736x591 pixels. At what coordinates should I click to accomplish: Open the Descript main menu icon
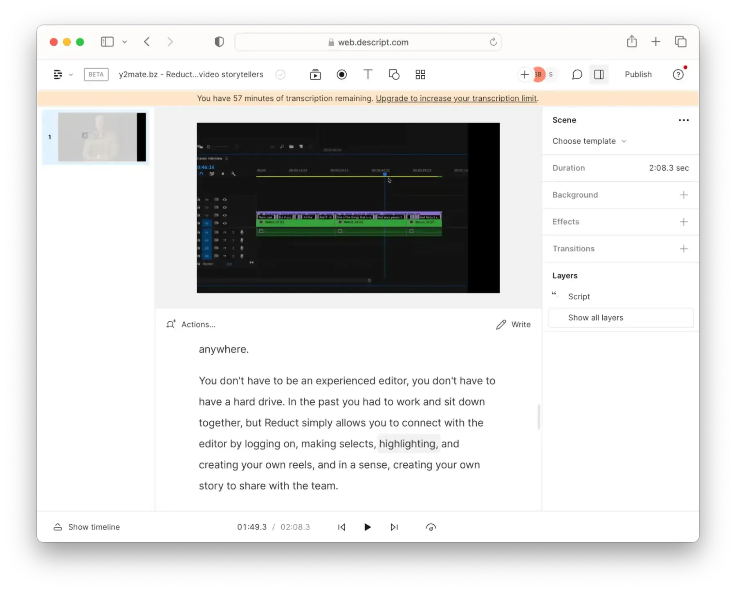[x=58, y=74]
